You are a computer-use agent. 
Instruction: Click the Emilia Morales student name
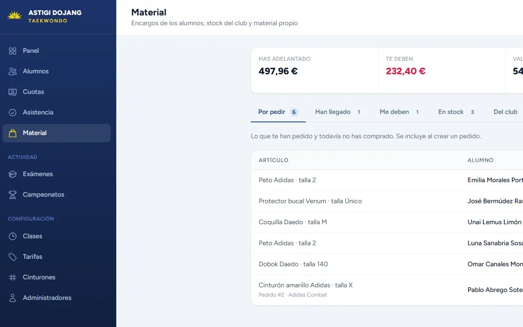[495, 180]
